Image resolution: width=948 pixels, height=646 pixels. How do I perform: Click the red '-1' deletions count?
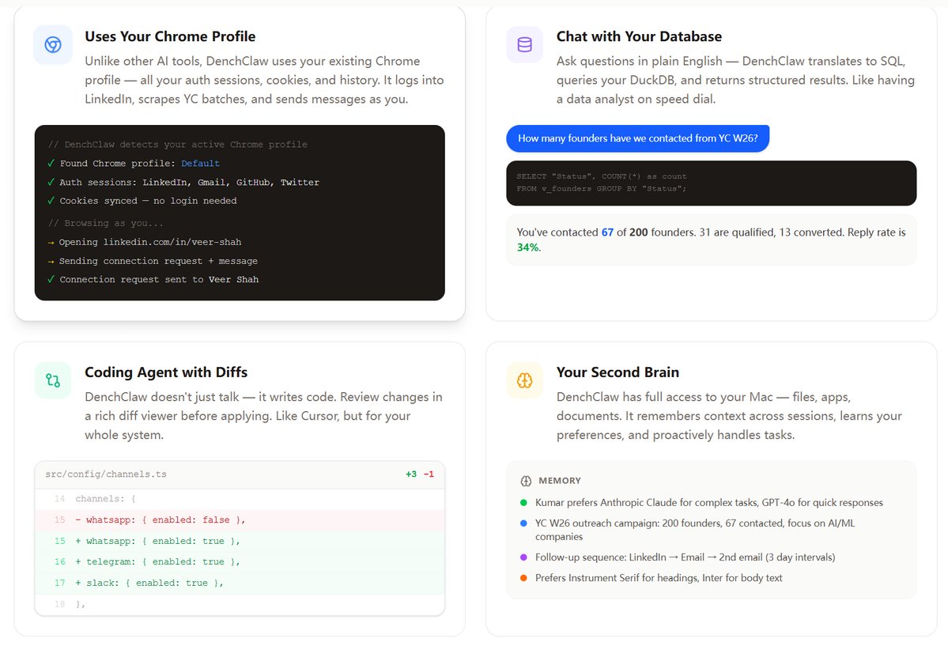429,474
